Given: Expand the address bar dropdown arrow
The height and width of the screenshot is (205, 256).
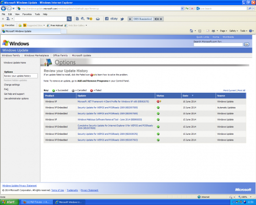Looking at the screenshot, I should [182, 8].
